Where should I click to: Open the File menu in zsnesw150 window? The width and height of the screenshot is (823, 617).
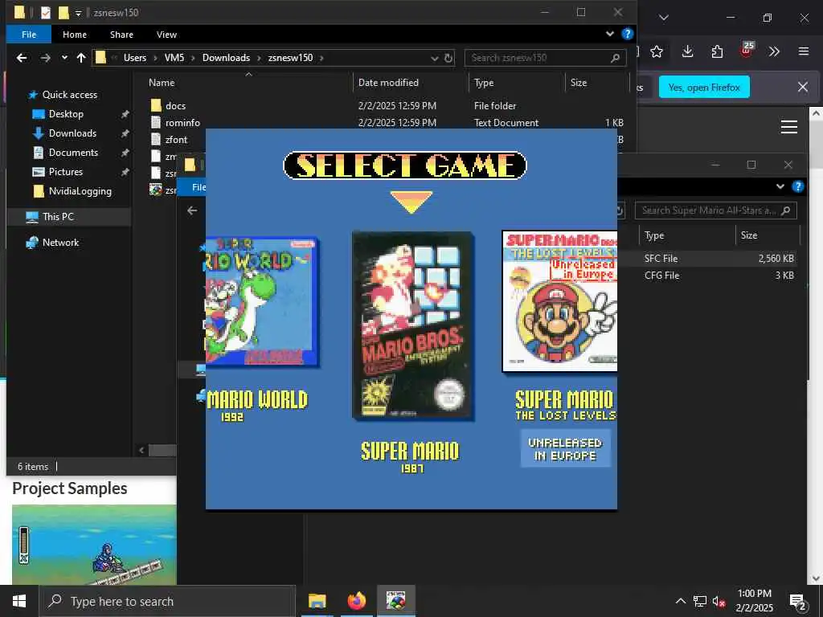pyautogui.click(x=29, y=35)
